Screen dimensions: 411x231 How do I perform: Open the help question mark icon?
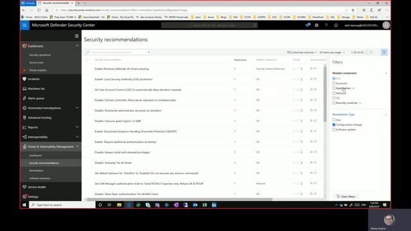click(x=326, y=25)
